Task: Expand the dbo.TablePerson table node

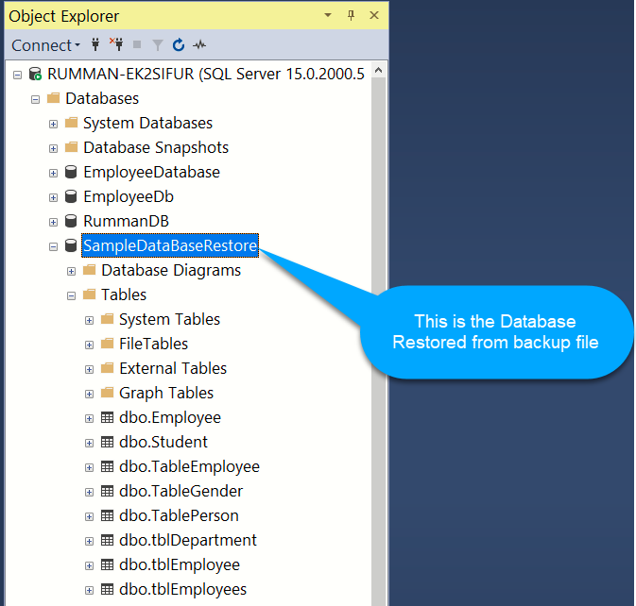Action: tap(89, 516)
